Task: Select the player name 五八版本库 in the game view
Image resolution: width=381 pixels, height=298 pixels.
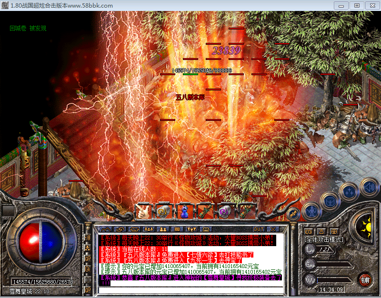Action: pos(190,98)
